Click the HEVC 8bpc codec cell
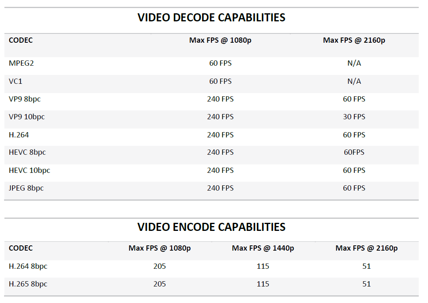Image resolution: width=428 pixels, height=303 pixels. coord(27,152)
